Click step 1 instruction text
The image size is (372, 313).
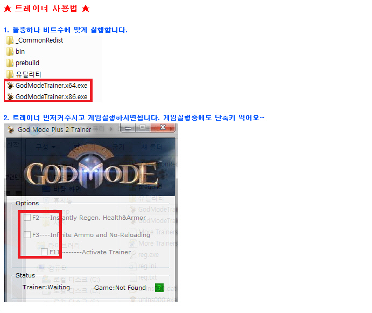click(66, 30)
